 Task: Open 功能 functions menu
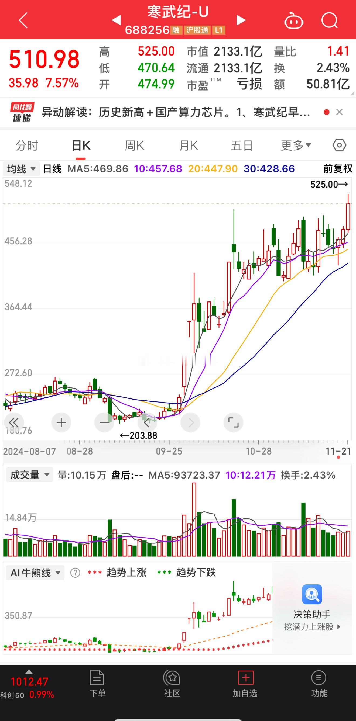click(319, 684)
